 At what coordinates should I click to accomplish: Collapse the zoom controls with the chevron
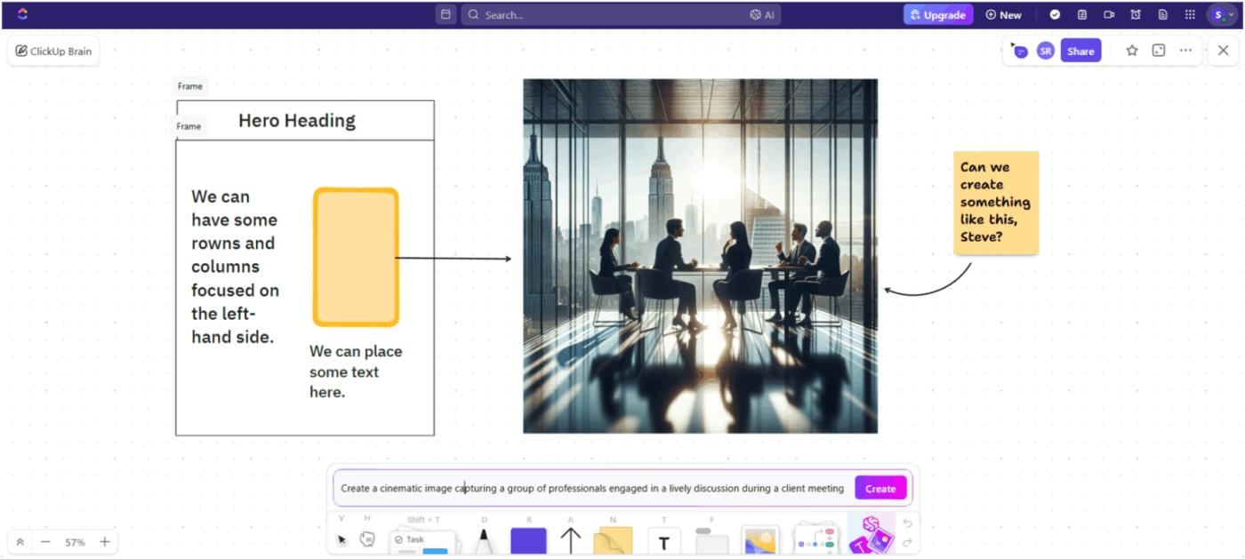point(19,541)
